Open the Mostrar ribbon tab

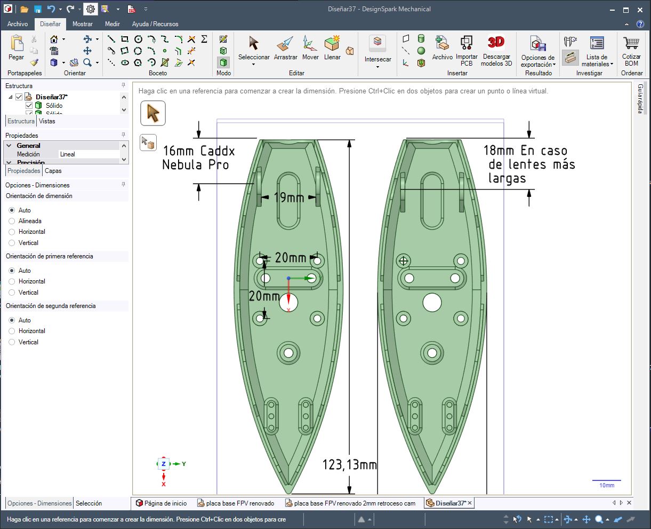(83, 24)
